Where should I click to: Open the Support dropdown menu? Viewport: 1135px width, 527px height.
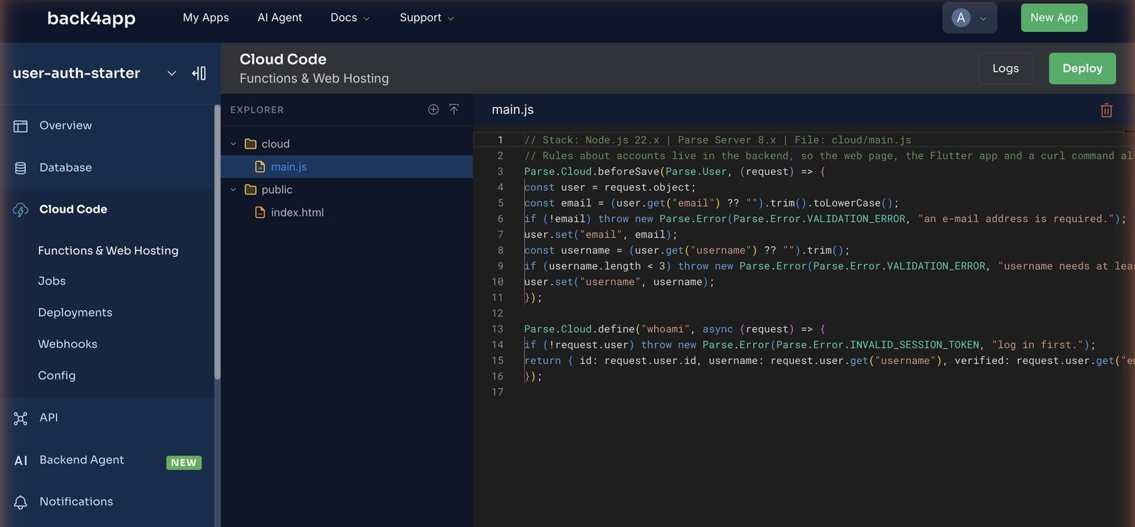pyautogui.click(x=426, y=18)
